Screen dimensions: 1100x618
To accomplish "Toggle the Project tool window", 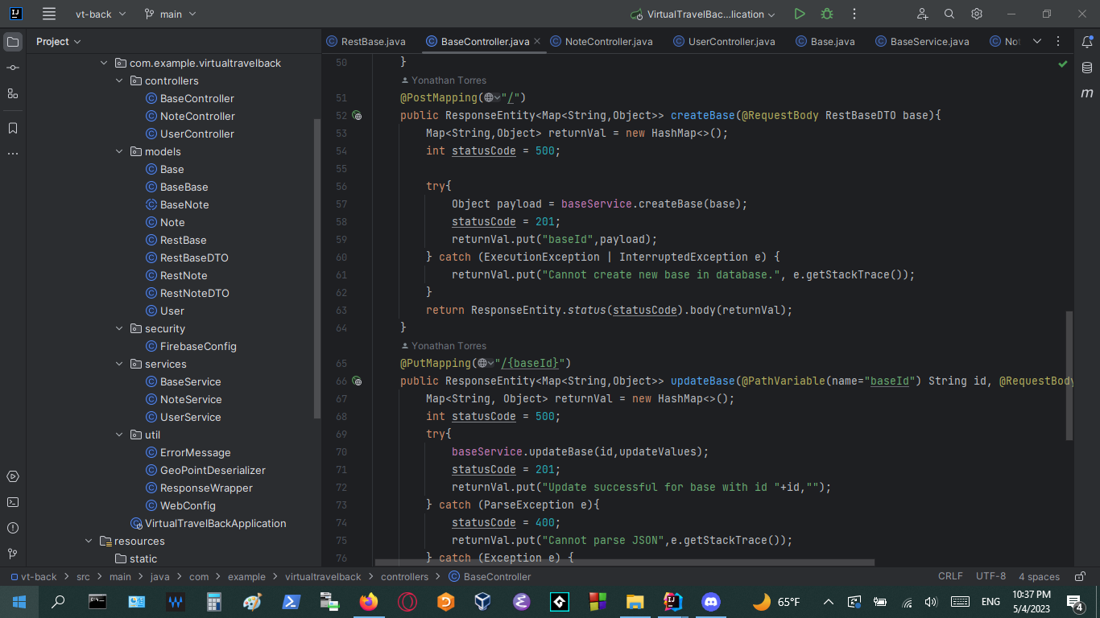I will pos(13,41).
